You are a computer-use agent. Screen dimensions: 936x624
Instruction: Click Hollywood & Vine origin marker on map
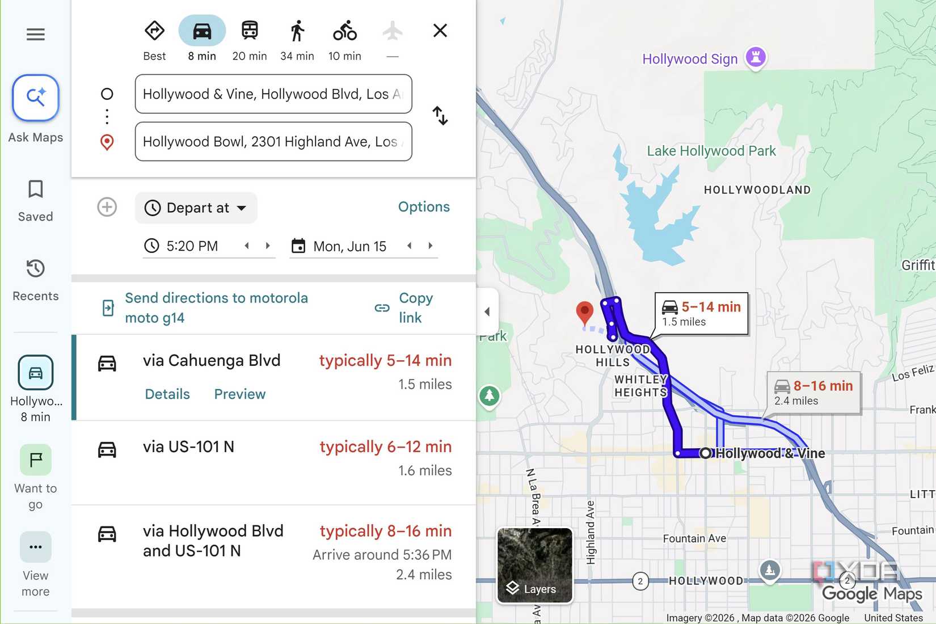pyautogui.click(x=705, y=453)
